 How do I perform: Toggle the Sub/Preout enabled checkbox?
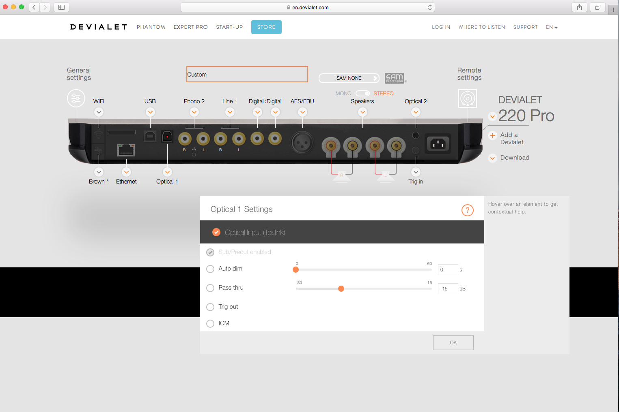(x=210, y=252)
